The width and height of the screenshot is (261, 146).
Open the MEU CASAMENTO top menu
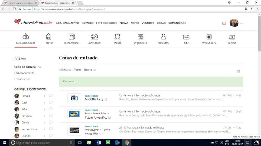pos(67,23)
